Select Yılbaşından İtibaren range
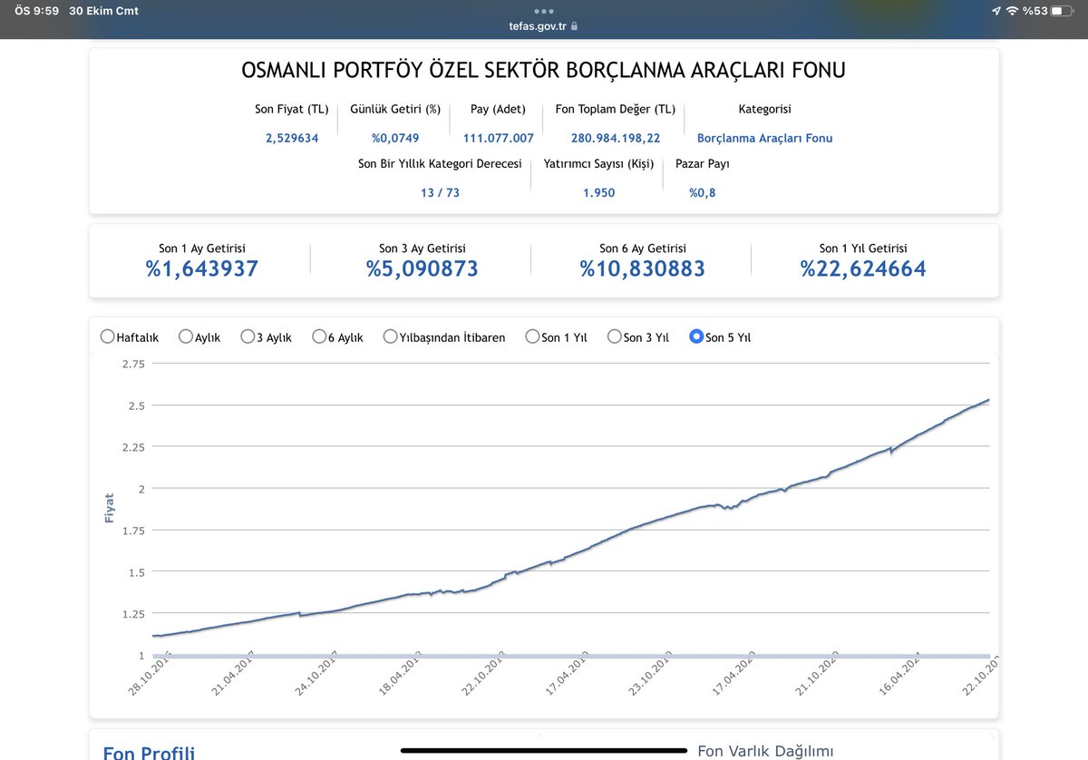This screenshot has height=760, width=1088. (x=391, y=336)
